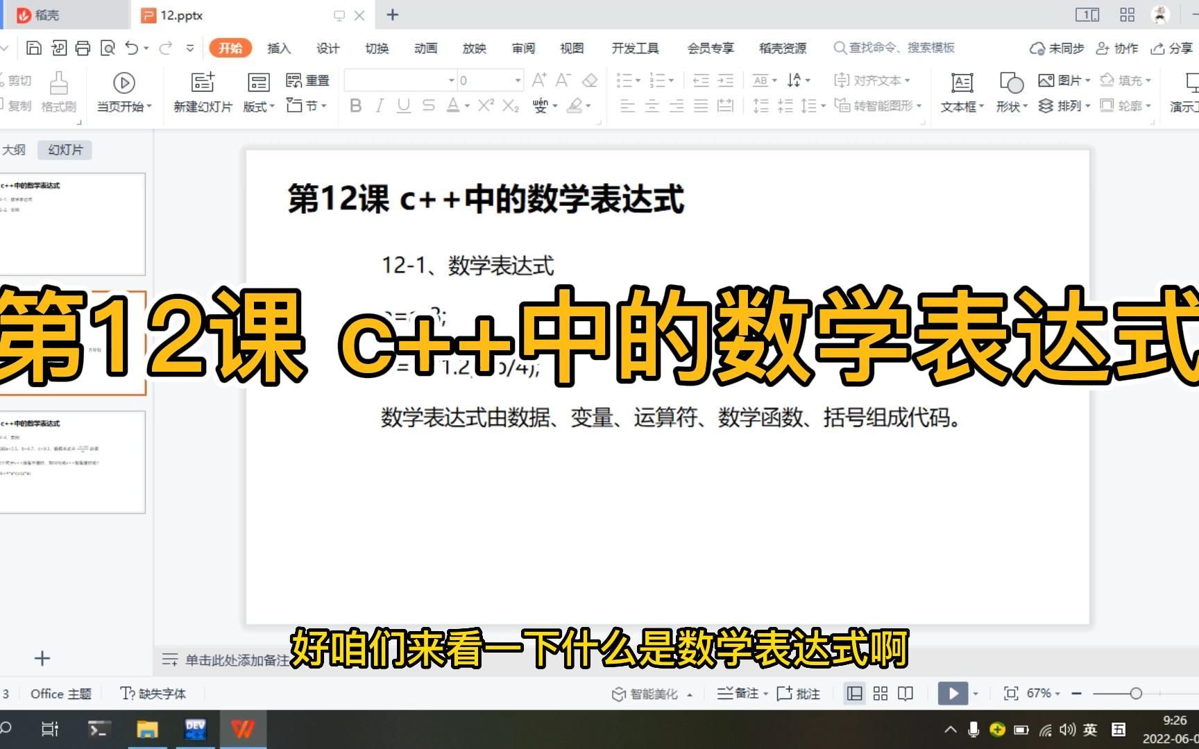This screenshot has height=749, width=1199.
Task: Toggle bold formatting on selected text
Action: [x=355, y=105]
